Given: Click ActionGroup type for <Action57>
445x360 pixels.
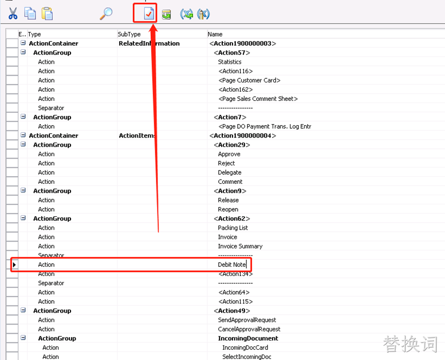Looking at the screenshot, I should pos(52,53).
